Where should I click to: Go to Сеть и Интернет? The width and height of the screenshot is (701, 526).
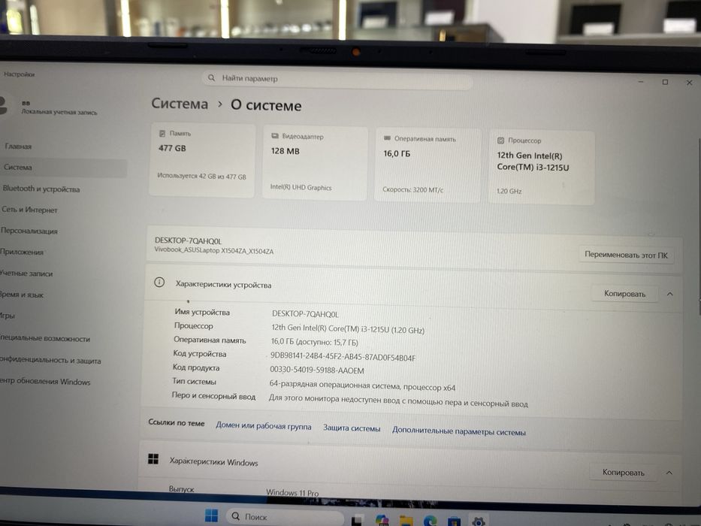point(29,210)
